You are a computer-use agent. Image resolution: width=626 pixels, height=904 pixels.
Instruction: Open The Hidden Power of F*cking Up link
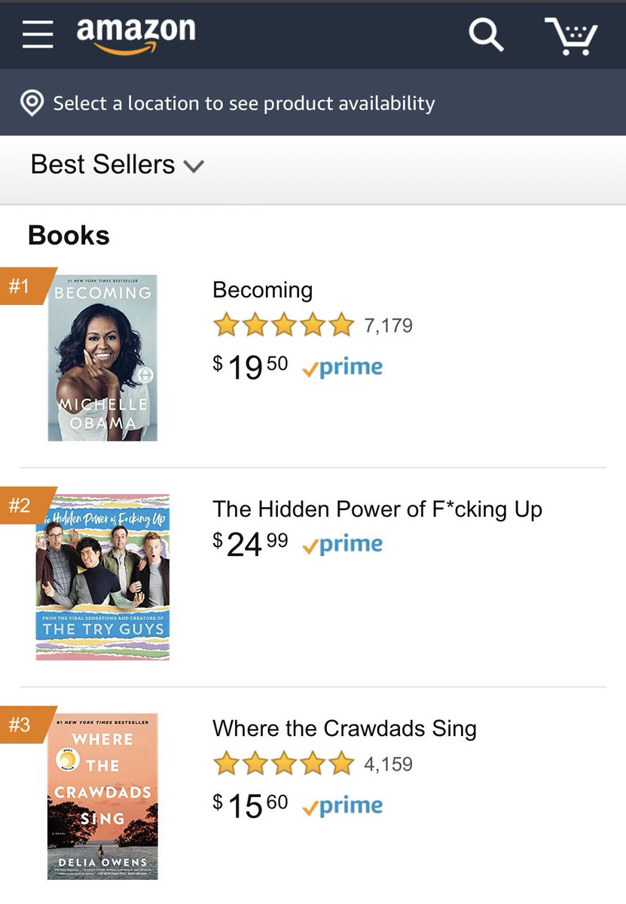coord(377,509)
